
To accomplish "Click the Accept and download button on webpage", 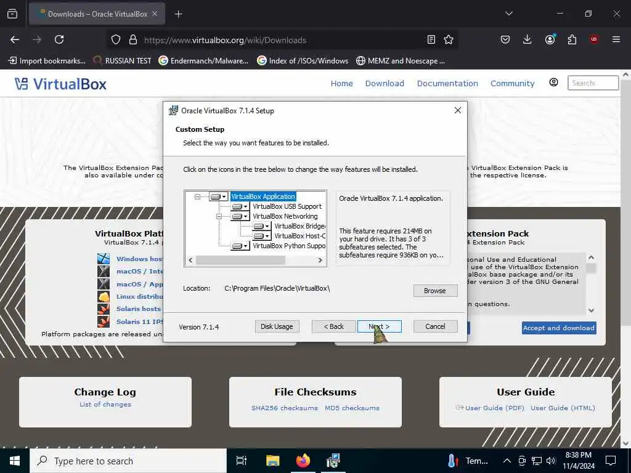I will [x=558, y=328].
